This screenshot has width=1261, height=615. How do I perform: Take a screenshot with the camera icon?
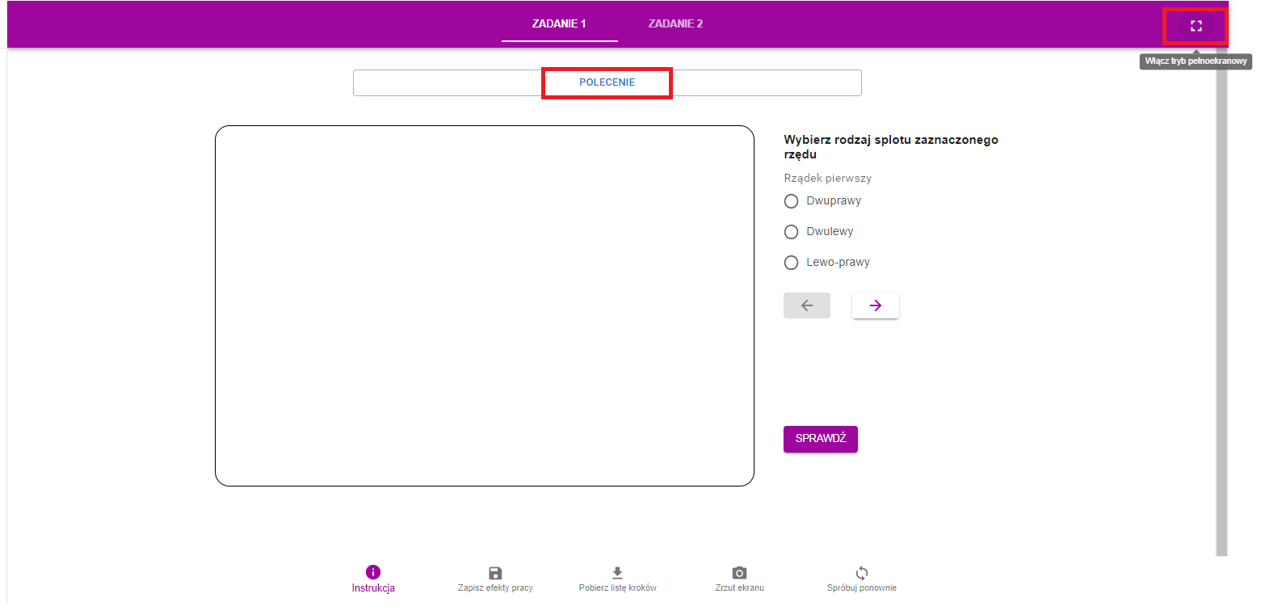(x=739, y=572)
